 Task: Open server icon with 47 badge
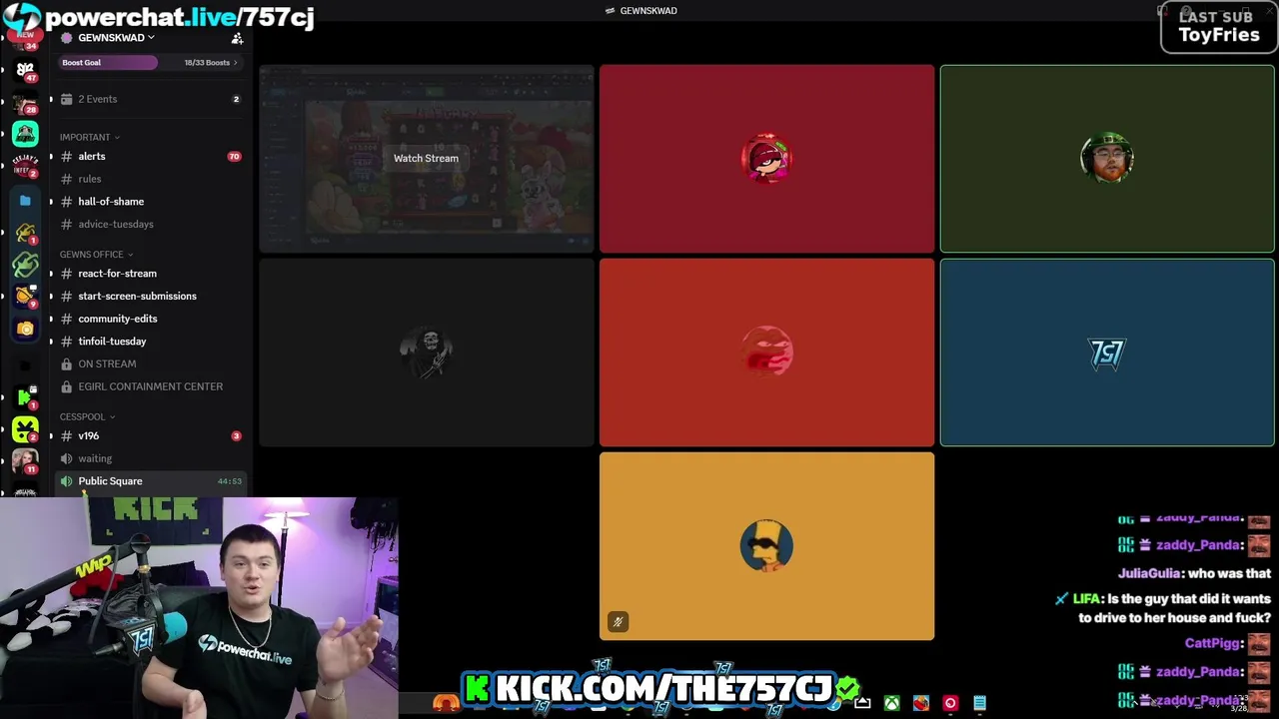(25, 70)
